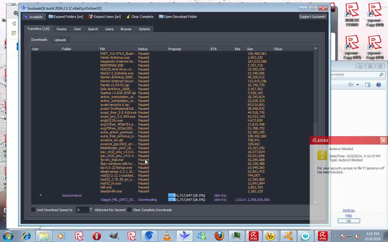Sort by the File column header
The height and width of the screenshot is (242, 388).
(x=118, y=49)
